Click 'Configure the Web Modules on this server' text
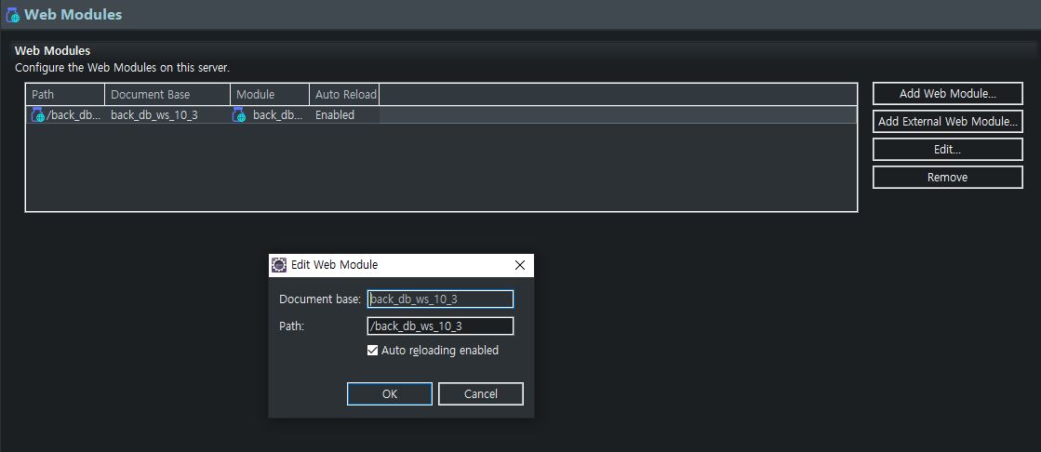This screenshot has width=1041, height=452. pyautogui.click(x=122, y=68)
